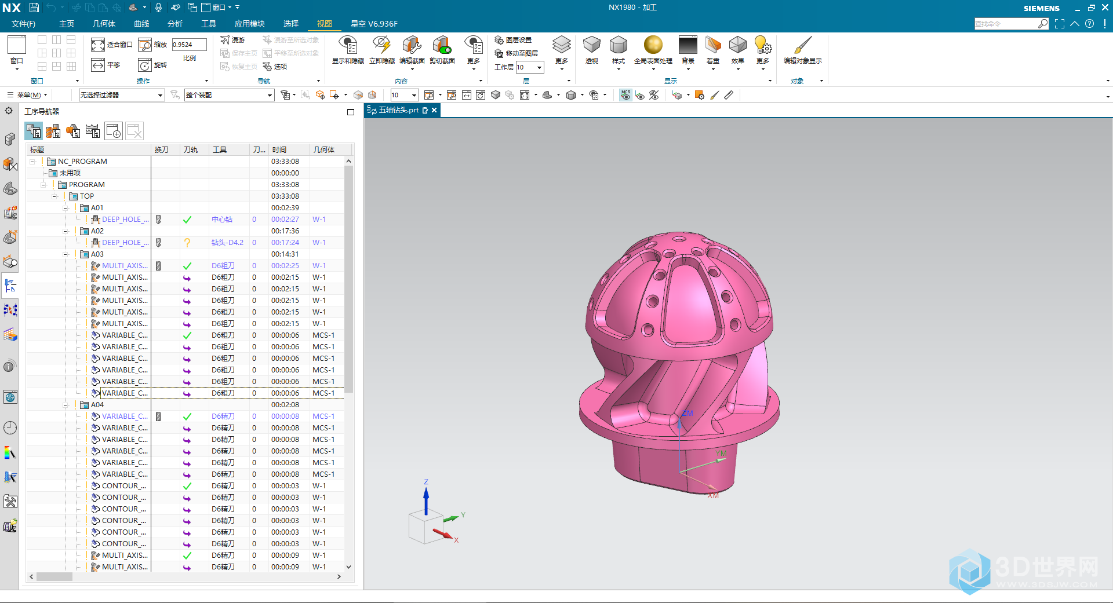This screenshot has height=603, width=1113.
Task: Select the Machine Tool View icon in navigator
Action: [53, 131]
